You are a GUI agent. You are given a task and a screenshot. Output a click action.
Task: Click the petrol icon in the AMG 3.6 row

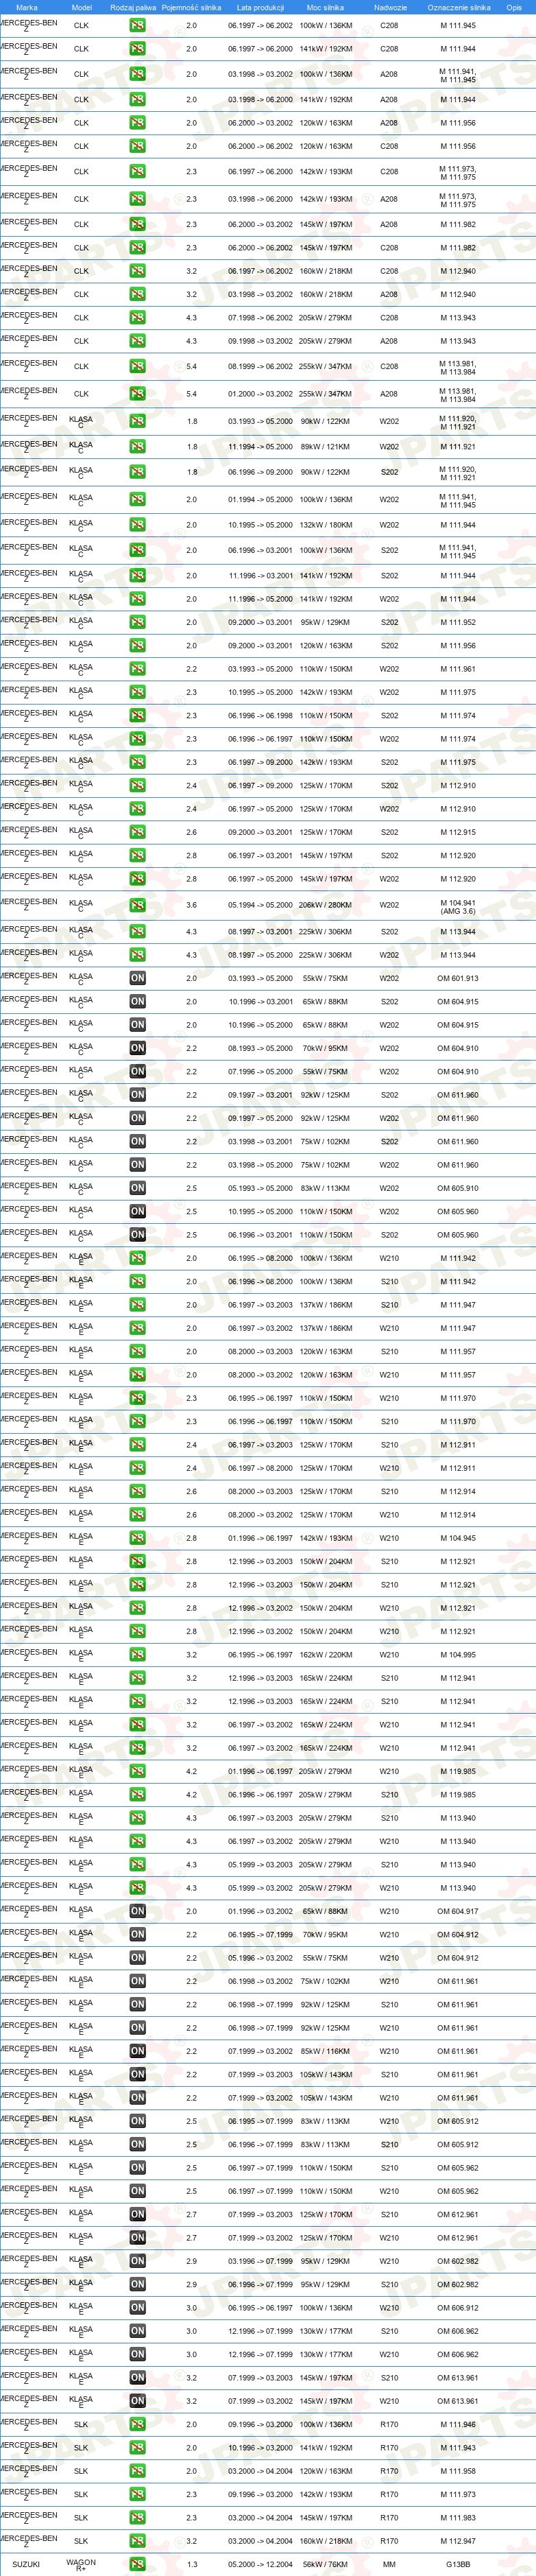click(x=137, y=905)
